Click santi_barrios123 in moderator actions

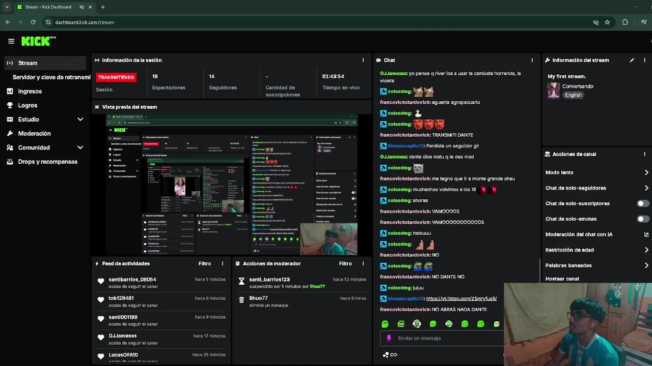[269, 280]
